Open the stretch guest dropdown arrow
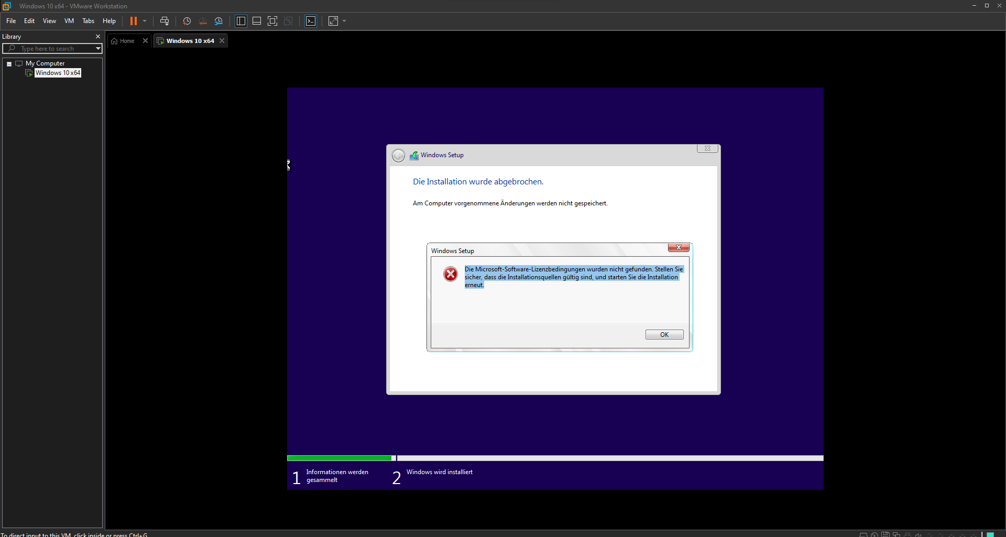Image resolution: width=1006 pixels, height=537 pixels. coord(344,21)
